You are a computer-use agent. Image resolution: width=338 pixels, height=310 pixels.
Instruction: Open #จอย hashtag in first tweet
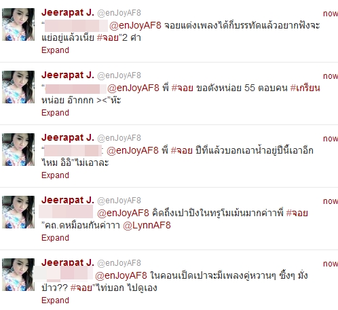pos(108,37)
